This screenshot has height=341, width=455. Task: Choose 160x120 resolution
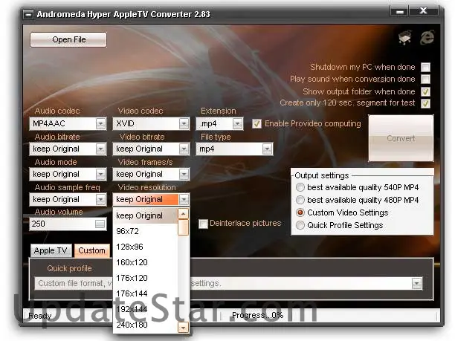click(x=145, y=263)
